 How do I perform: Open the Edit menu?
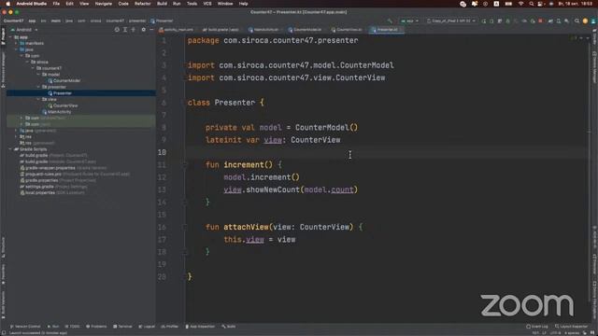(x=69, y=4)
